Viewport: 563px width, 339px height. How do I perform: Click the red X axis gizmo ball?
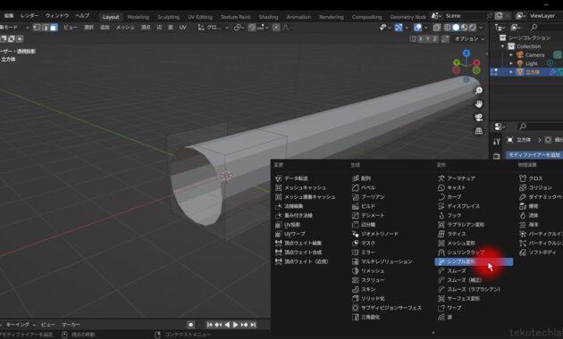click(x=476, y=62)
